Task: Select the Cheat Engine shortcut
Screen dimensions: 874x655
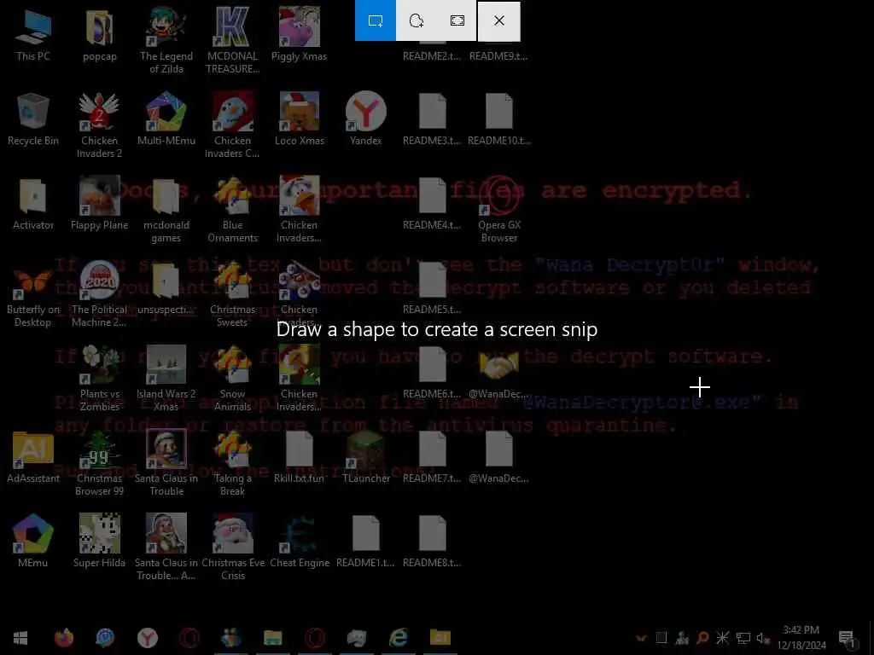Action: point(300,542)
